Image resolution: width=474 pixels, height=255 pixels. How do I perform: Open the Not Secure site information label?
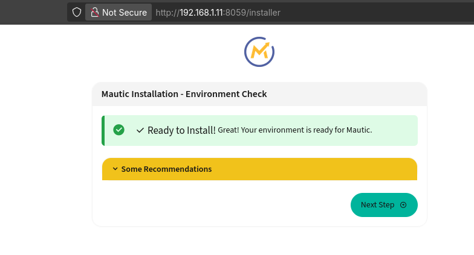124,12
